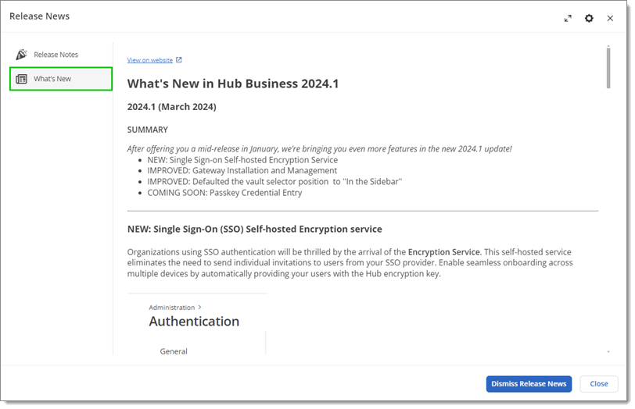Click the bold Encryption Service text
Image resolution: width=635 pixels, height=409 pixels.
coord(444,252)
